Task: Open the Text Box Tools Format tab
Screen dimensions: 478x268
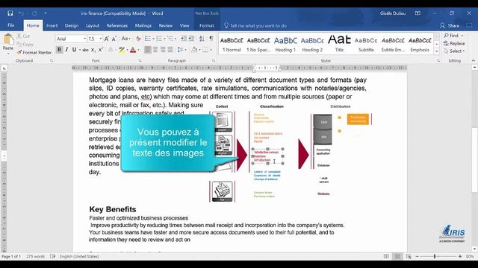Action: click(207, 25)
